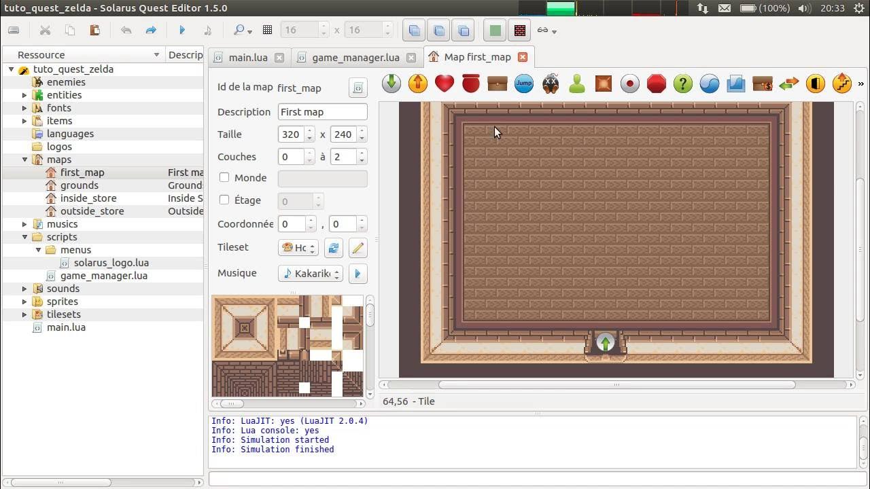
Task: Select the Crystal entity tool (blue orb)
Action: tap(710, 84)
